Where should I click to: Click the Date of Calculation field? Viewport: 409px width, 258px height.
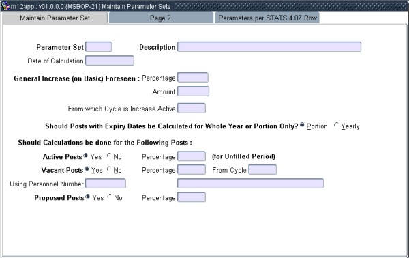(x=110, y=61)
